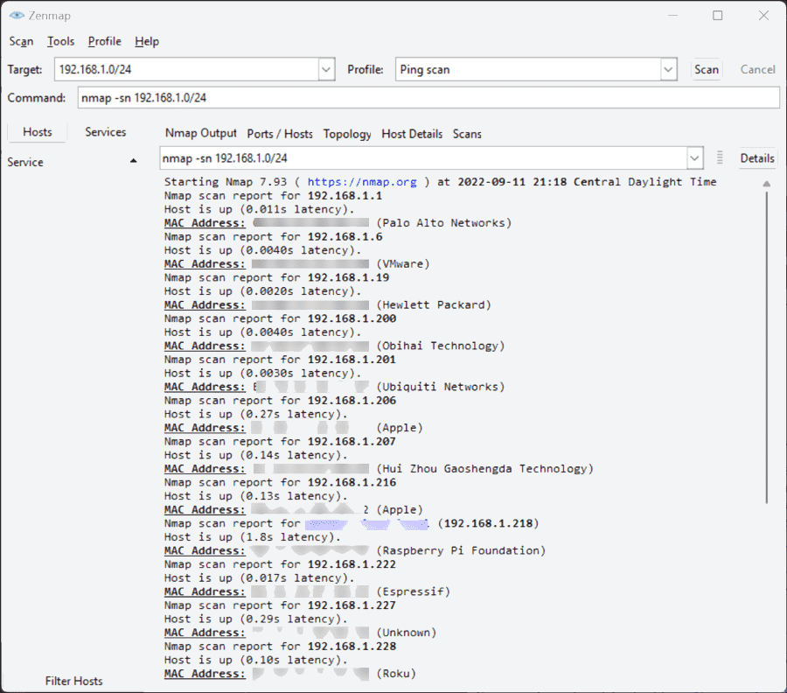787x693 pixels.
Task: Click the IP '192.168.1.228' in the output
Action: click(x=352, y=647)
